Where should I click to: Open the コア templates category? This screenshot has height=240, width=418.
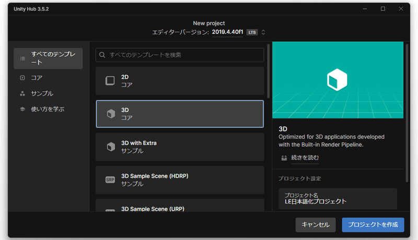tap(37, 78)
